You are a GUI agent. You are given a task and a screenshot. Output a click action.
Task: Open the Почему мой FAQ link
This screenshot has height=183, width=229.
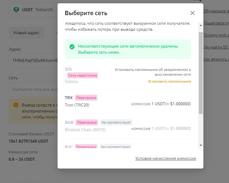point(216,35)
